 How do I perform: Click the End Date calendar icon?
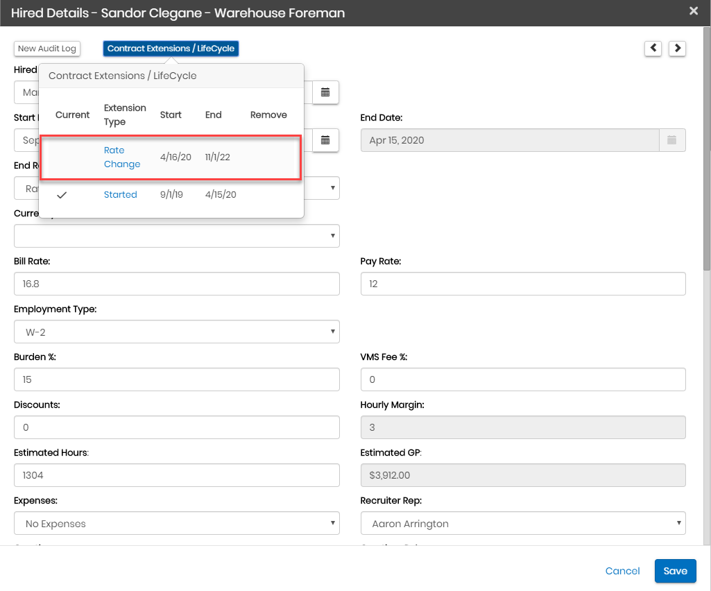coord(671,140)
